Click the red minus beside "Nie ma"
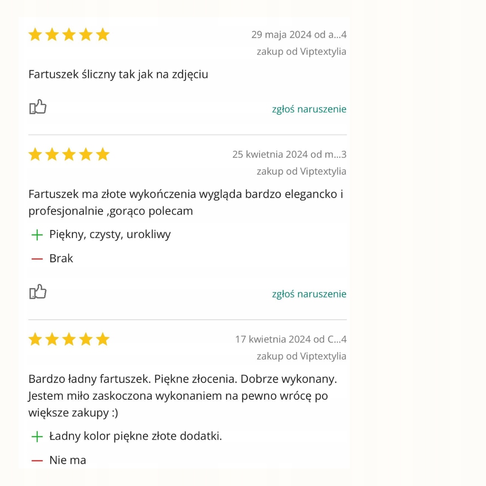 click(x=37, y=460)
